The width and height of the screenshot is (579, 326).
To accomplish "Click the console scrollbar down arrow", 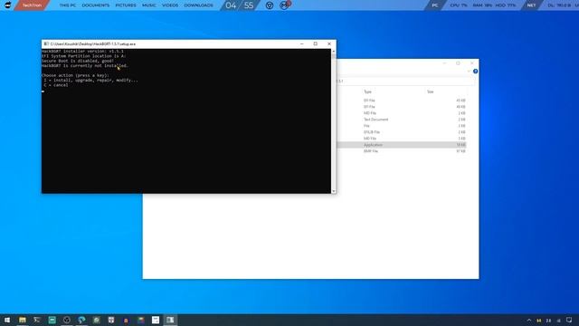I will point(334,191).
